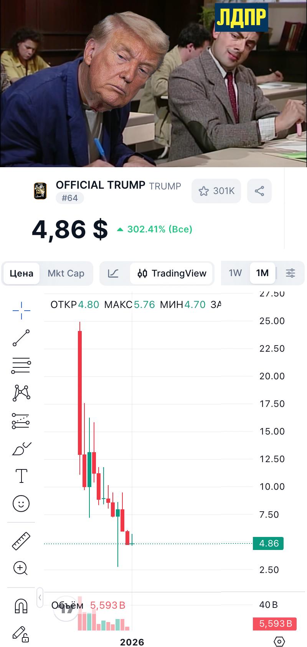Open the Fibonacci retracement tool
The width and height of the screenshot is (307, 647).
click(x=21, y=365)
